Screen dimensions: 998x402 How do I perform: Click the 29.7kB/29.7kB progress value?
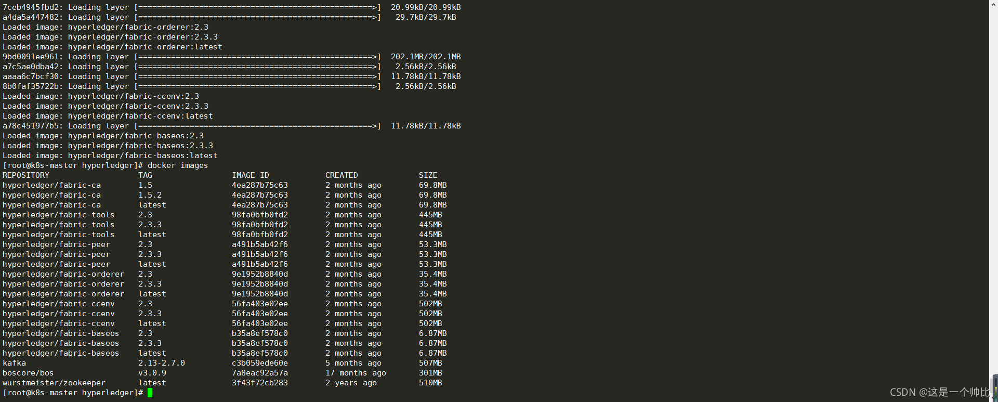pyautogui.click(x=426, y=17)
